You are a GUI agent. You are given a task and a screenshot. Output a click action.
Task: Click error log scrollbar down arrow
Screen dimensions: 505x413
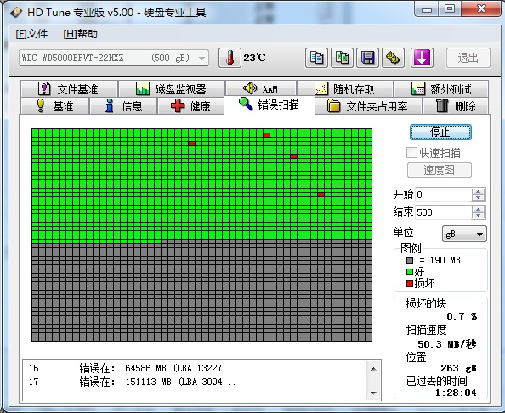[x=373, y=393]
